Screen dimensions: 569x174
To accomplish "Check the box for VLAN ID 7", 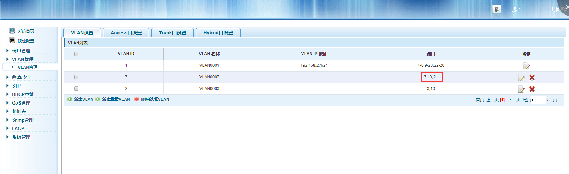I will 76,77.
